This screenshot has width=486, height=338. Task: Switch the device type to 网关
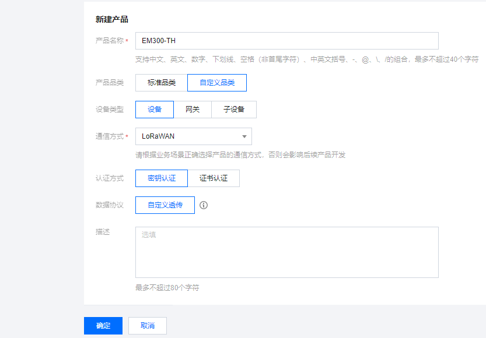click(193, 110)
